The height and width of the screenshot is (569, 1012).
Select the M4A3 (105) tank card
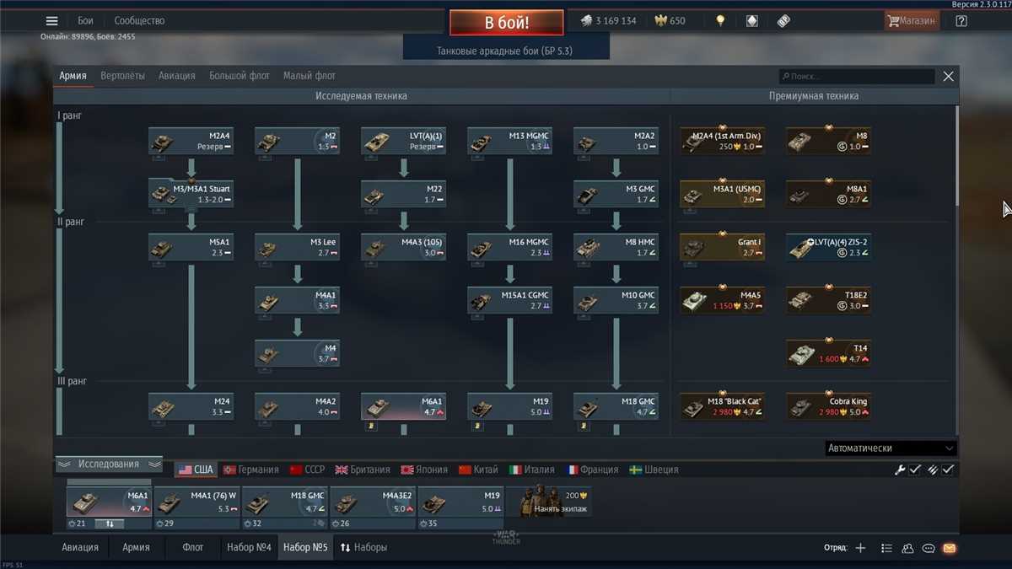[403, 247]
